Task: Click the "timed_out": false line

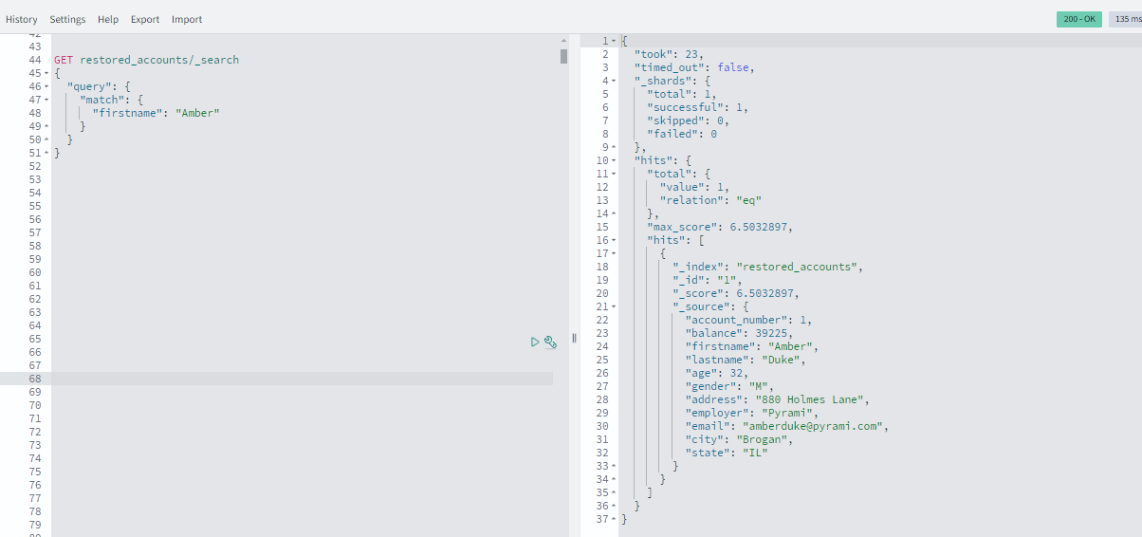Action: (x=694, y=67)
